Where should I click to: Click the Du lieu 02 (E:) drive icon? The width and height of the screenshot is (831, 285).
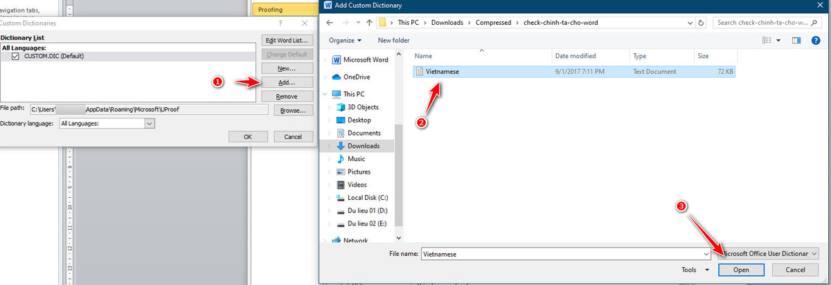click(x=340, y=223)
